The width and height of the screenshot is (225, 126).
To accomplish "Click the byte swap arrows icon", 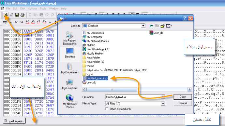I will (5, 22).
